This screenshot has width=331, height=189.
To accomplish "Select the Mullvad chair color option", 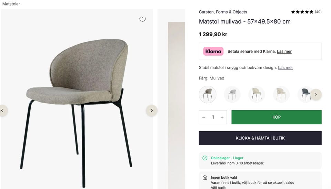I will point(208,94).
